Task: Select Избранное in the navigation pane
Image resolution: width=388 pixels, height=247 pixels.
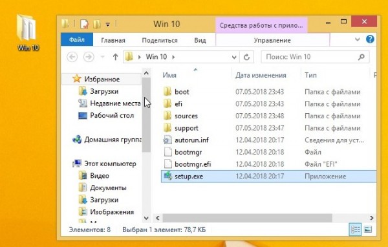Action: pyautogui.click(x=102, y=79)
